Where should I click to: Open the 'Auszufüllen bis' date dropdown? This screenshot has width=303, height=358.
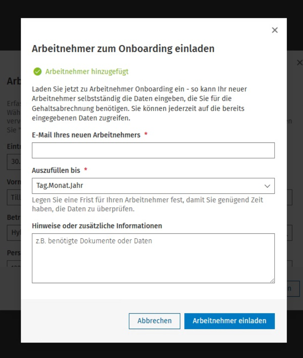click(x=153, y=186)
